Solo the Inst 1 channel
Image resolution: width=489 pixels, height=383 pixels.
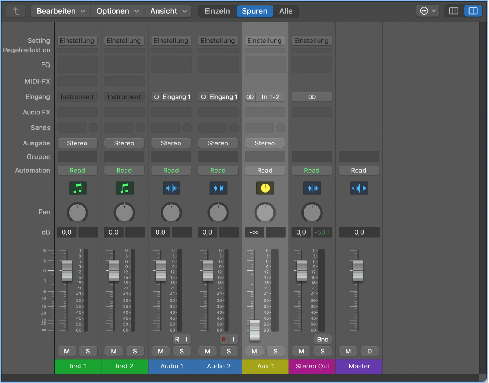[88, 351]
